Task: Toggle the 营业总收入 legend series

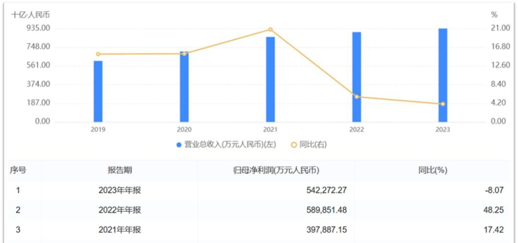Action: pos(226,144)
